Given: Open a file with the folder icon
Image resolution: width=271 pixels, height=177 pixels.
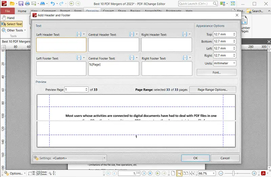Looking at the screenshot, I should [12, 3].
